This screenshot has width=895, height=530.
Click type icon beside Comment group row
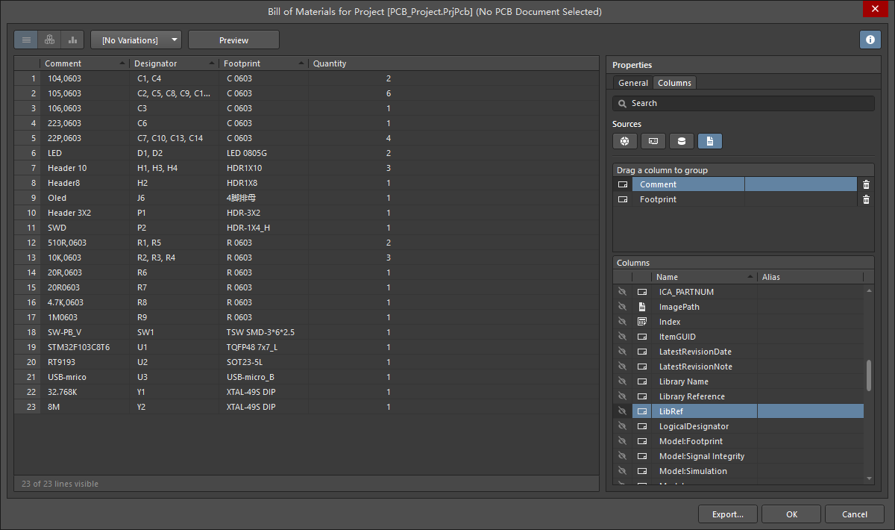point(623,184)
